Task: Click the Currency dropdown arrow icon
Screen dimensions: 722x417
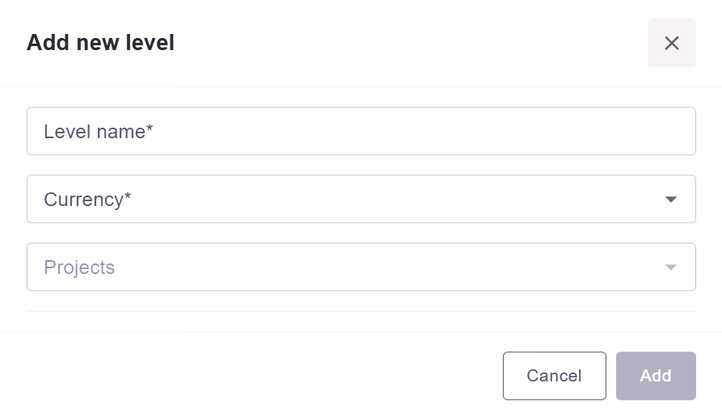Action: [x=671, y=200]
